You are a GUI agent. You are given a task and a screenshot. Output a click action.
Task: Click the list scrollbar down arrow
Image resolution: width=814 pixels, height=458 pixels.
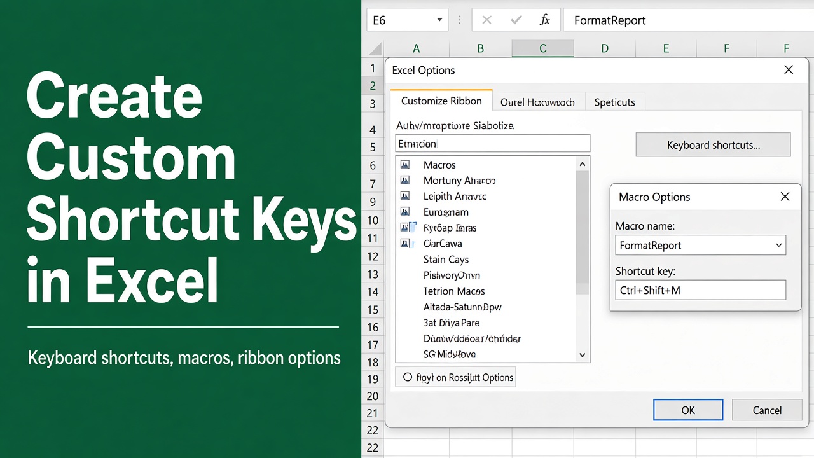tap(582, 355)
